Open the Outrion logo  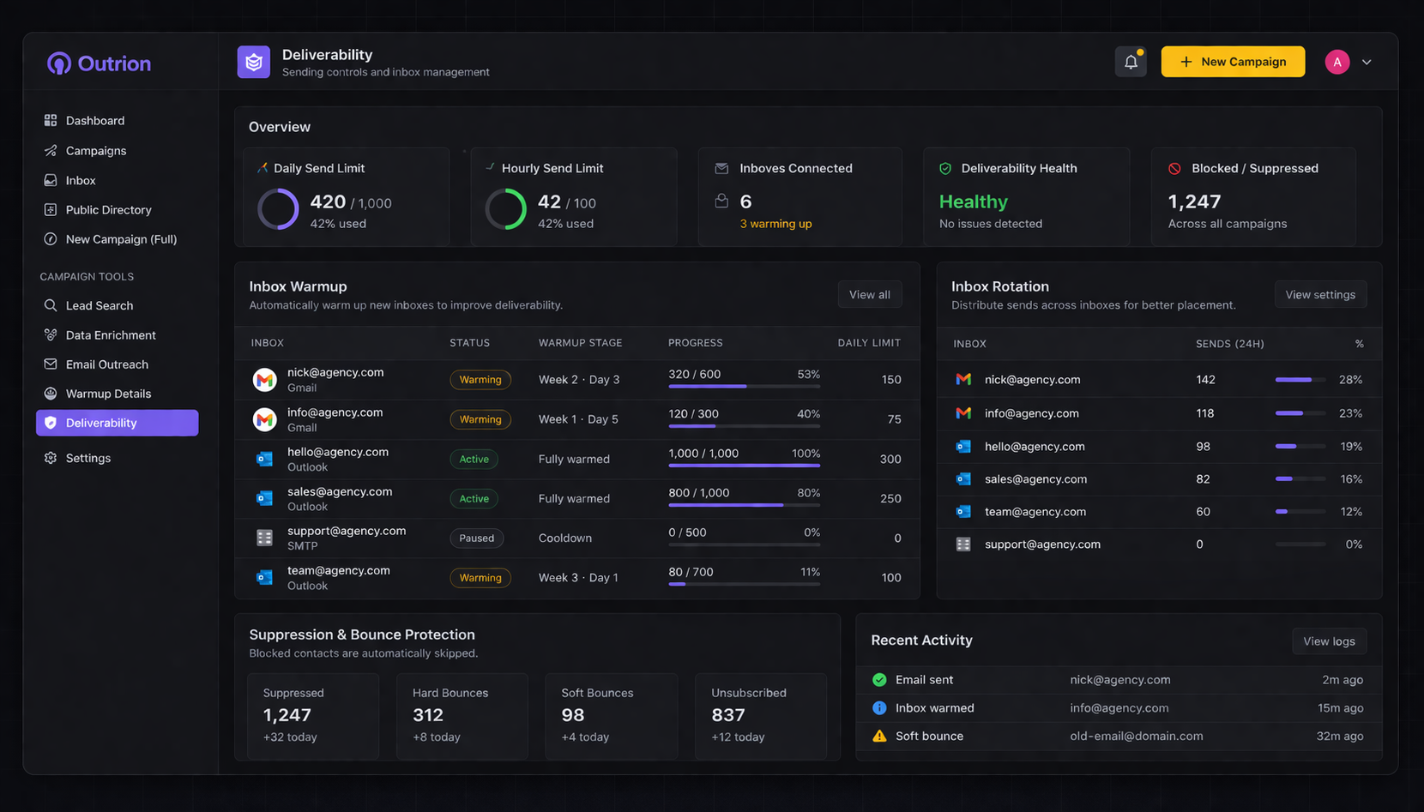pos(98,63)
